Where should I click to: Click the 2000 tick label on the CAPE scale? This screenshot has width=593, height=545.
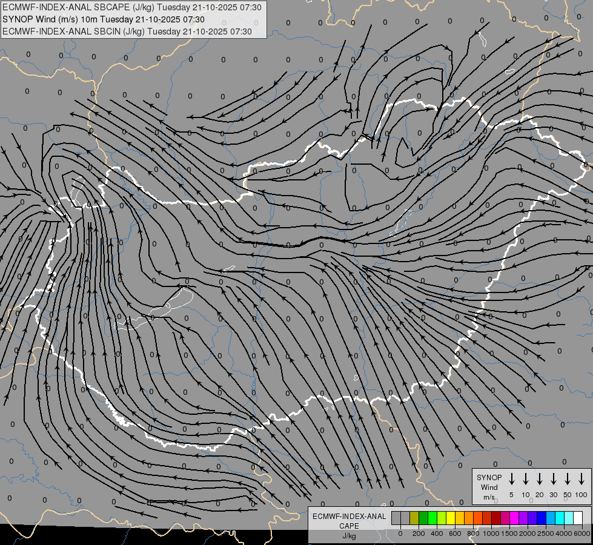tap(528, 533)
